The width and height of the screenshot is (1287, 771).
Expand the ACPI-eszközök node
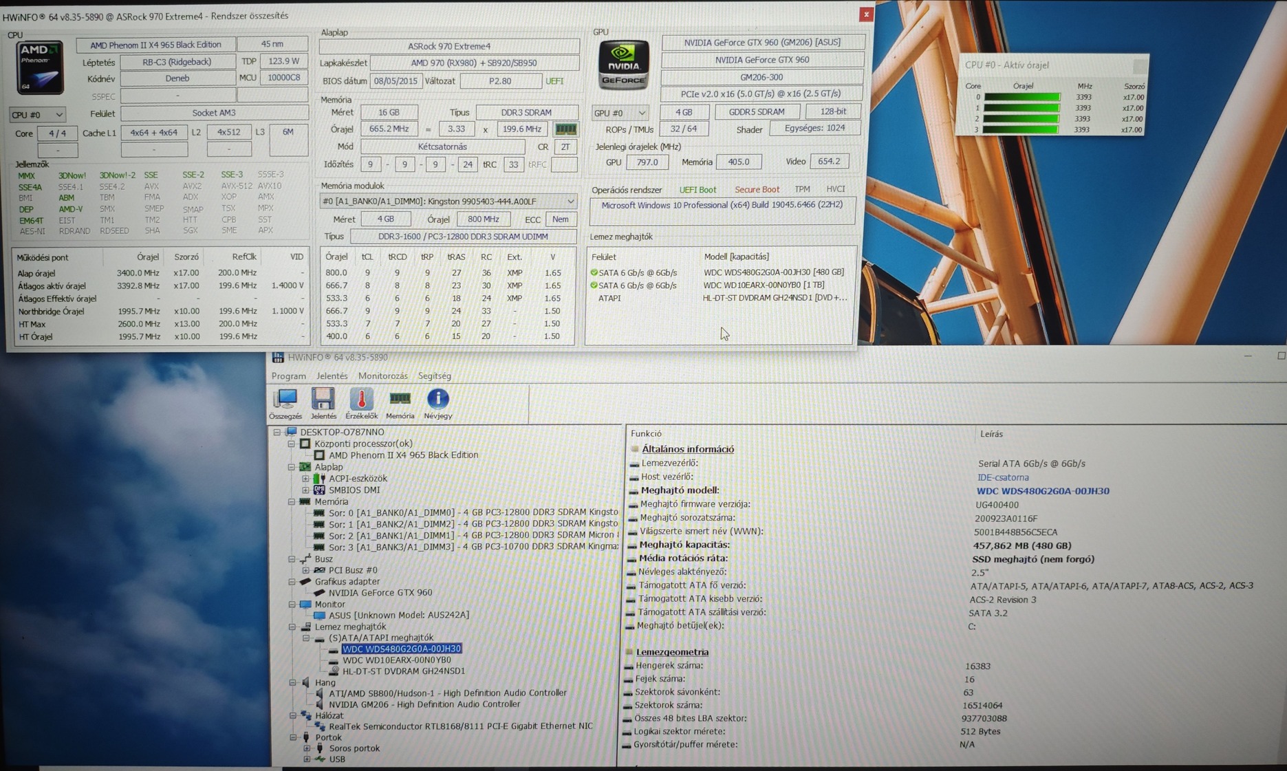tap(306, 479)
